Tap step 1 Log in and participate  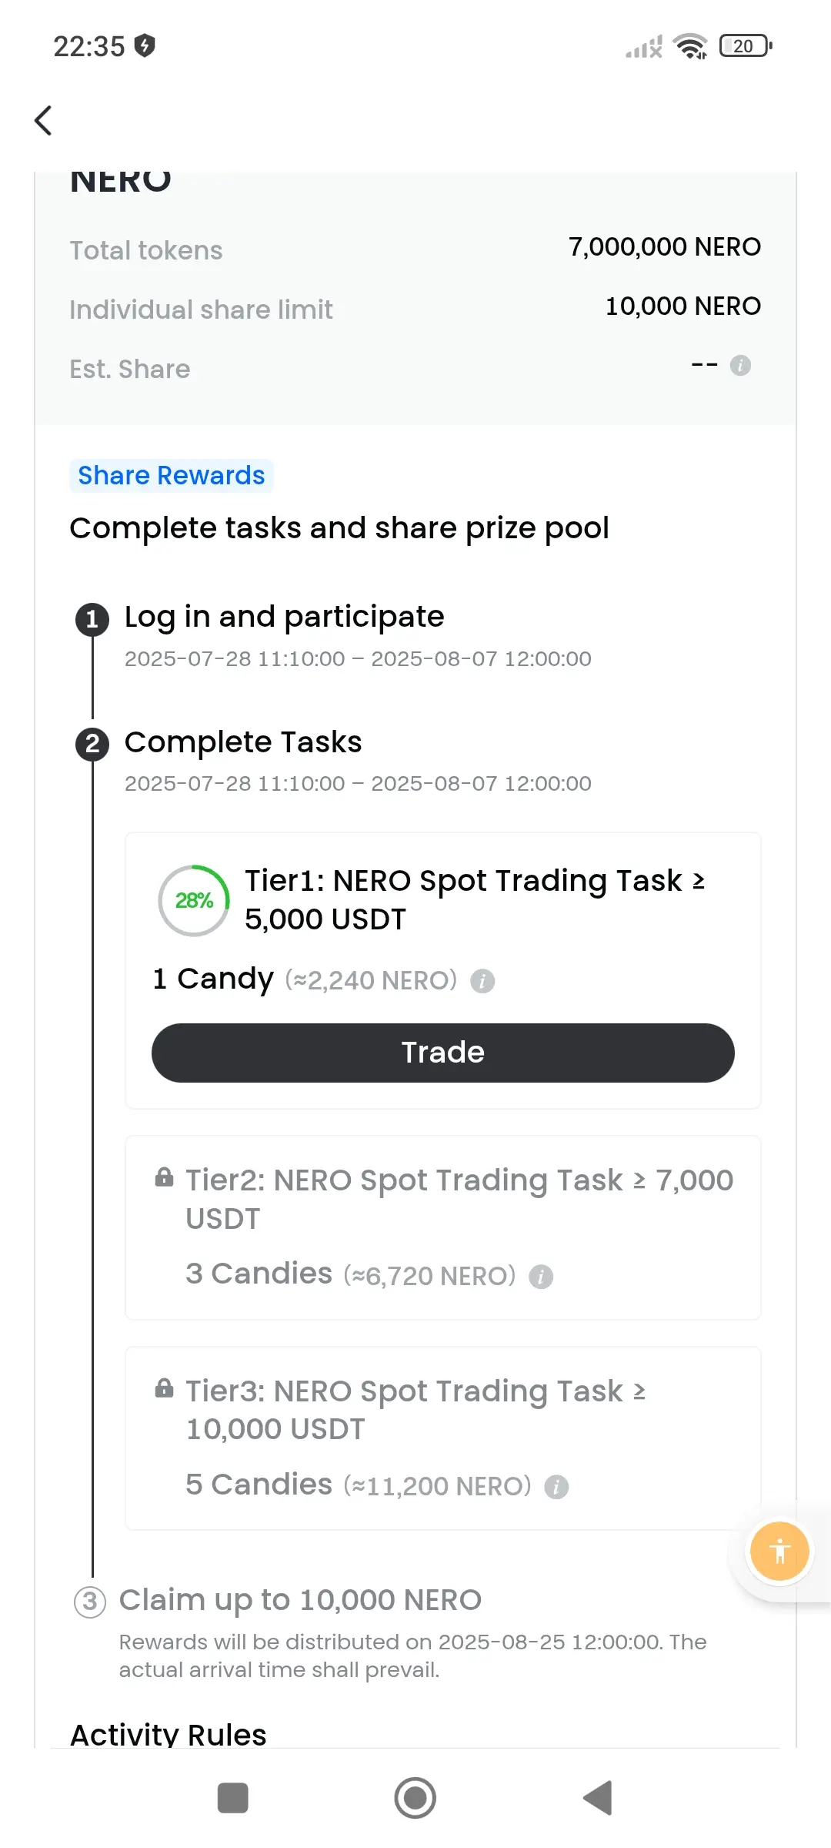point(285,617)
